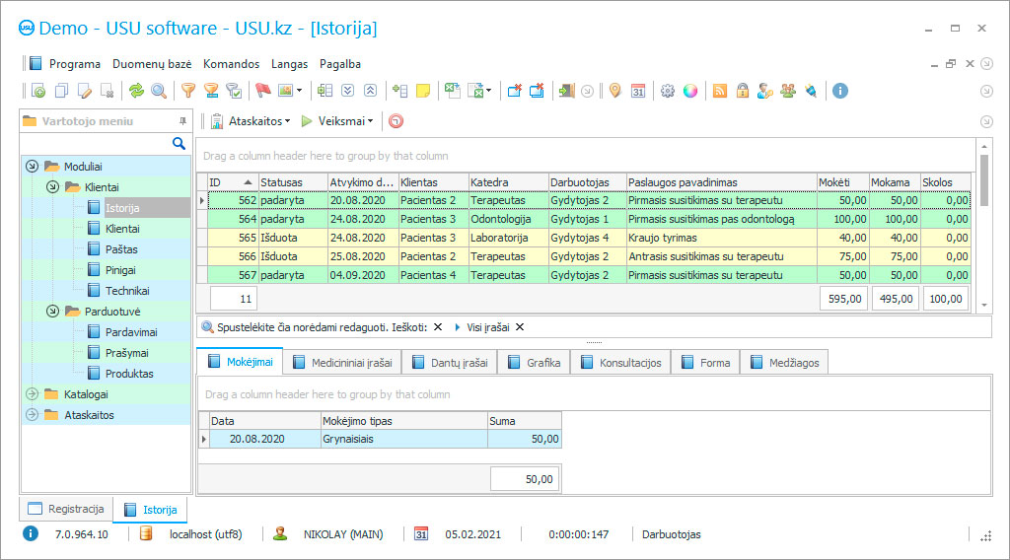Click the red flag icon
Viewport: 1010px width, 560px height.
click(262, 91)
